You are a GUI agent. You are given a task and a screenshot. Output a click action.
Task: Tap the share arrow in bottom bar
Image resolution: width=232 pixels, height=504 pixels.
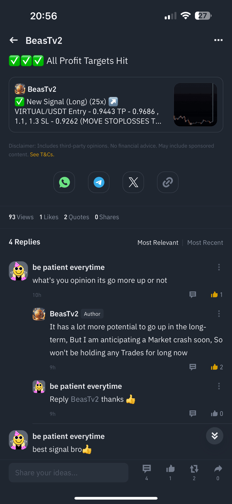click(x=218, y=469)
